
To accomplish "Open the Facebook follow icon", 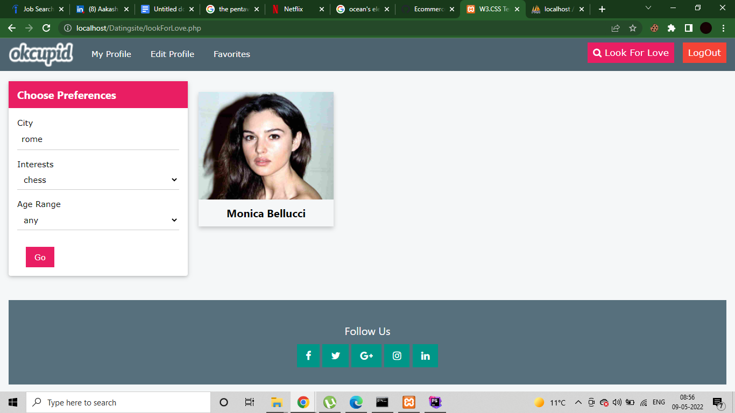I will pos(308,355).
